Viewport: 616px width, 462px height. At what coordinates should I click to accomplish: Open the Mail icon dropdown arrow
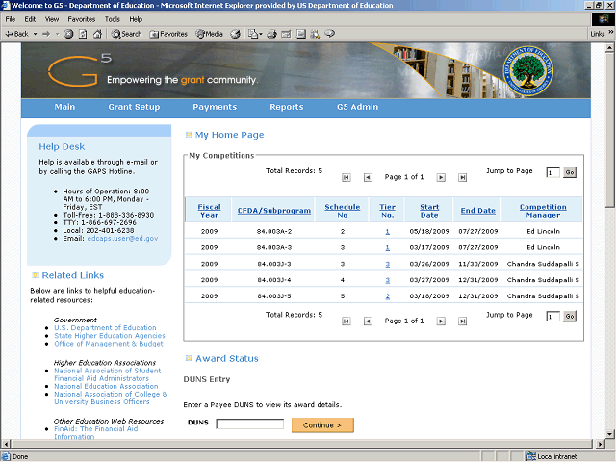[x=261, y=35]
